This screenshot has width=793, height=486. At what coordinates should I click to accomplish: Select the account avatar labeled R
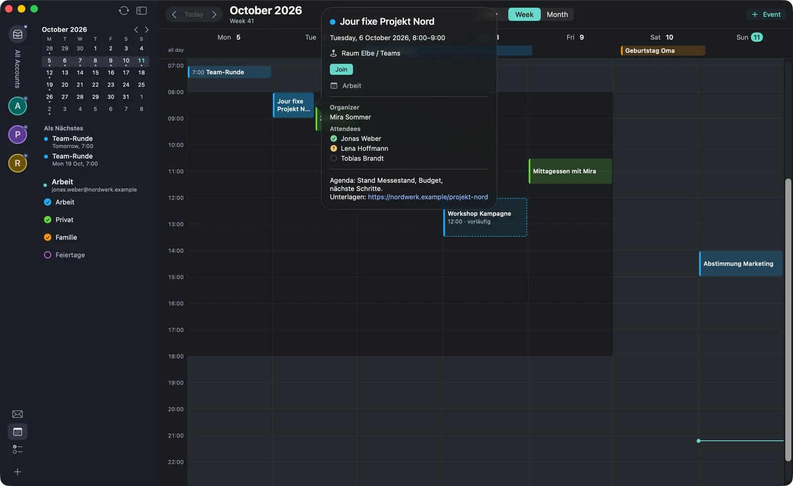click(18, 163)
